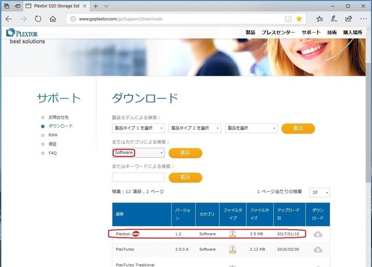Open the web notes pen icon
The width and height of the screenshot is (372, 267).
point(334,19)
